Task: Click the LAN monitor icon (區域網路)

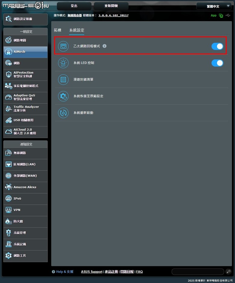Action: pyautogui.click(x=8, y=164)
